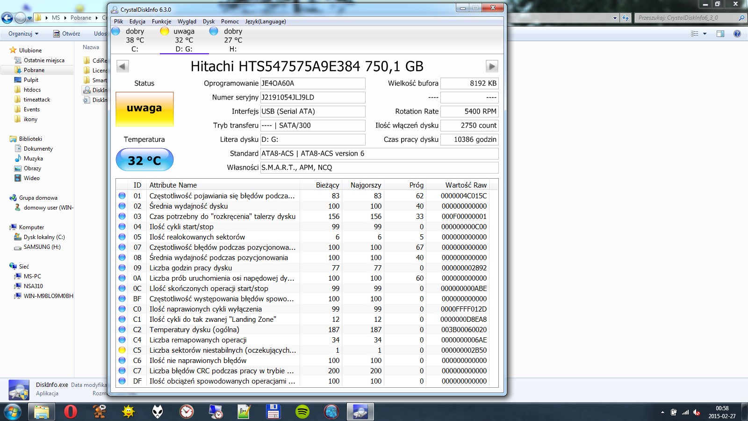Click the yellow uwaga status button
The width and height of the screenshot is (748, 421).
coord(144,109)
